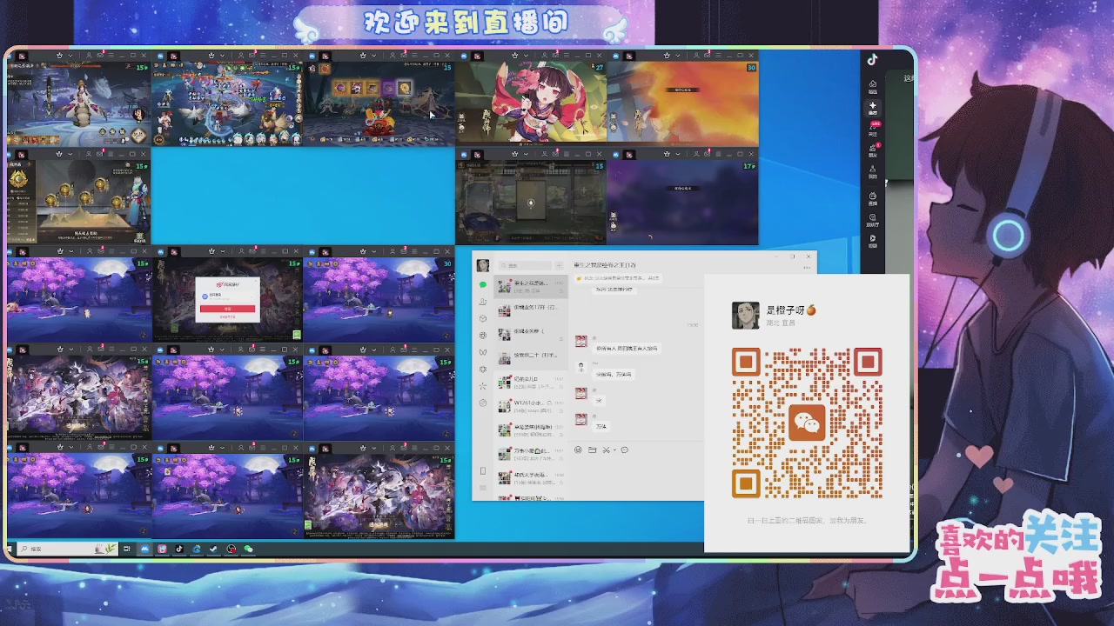This screenshot has width=1114, height=626.
Task: Open Steam from the taskbar
Action: (213, 549)
